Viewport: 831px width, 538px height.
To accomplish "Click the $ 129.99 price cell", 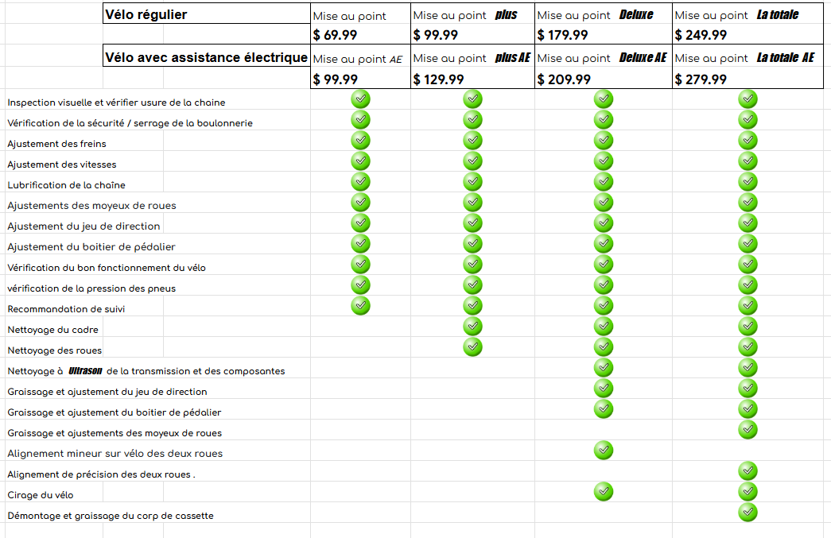I will tap(472, 79).
